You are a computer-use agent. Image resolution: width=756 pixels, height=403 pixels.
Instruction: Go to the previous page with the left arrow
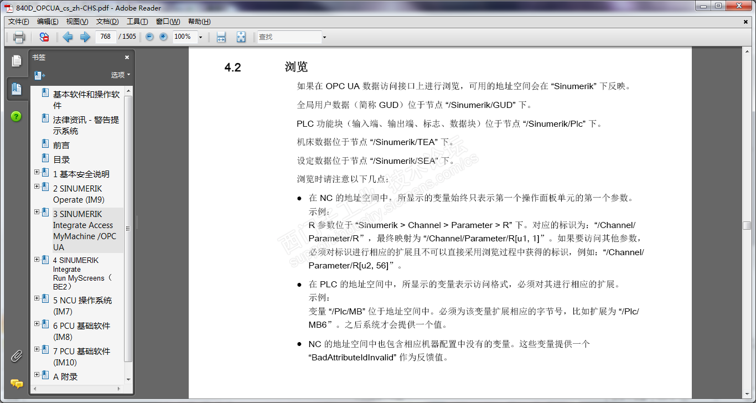click(x=68, y=37)
